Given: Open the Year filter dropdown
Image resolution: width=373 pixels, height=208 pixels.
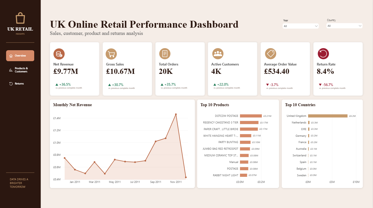Looking at the screenshot, I should pos(301,26).
